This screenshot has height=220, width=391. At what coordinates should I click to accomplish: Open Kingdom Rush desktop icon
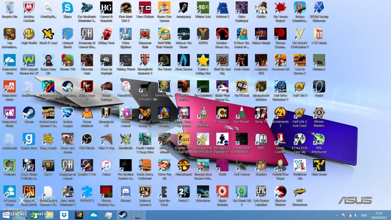tap(145, 38)
